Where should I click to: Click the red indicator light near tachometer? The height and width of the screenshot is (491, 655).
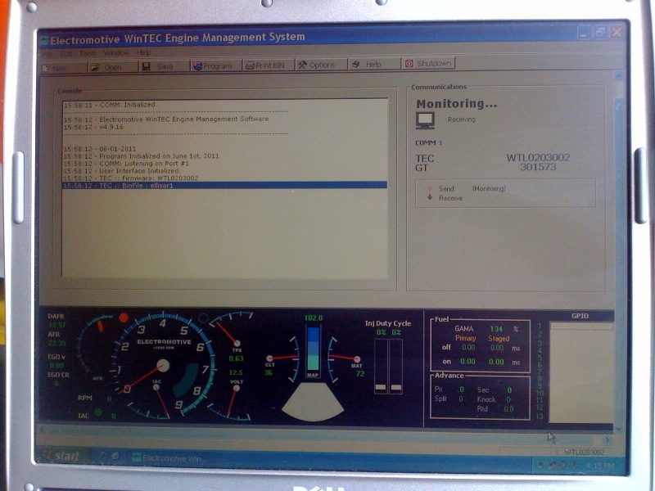pos(124,318)
